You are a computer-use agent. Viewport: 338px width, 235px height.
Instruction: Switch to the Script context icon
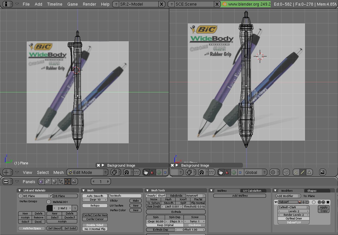[x=48, y=182]
